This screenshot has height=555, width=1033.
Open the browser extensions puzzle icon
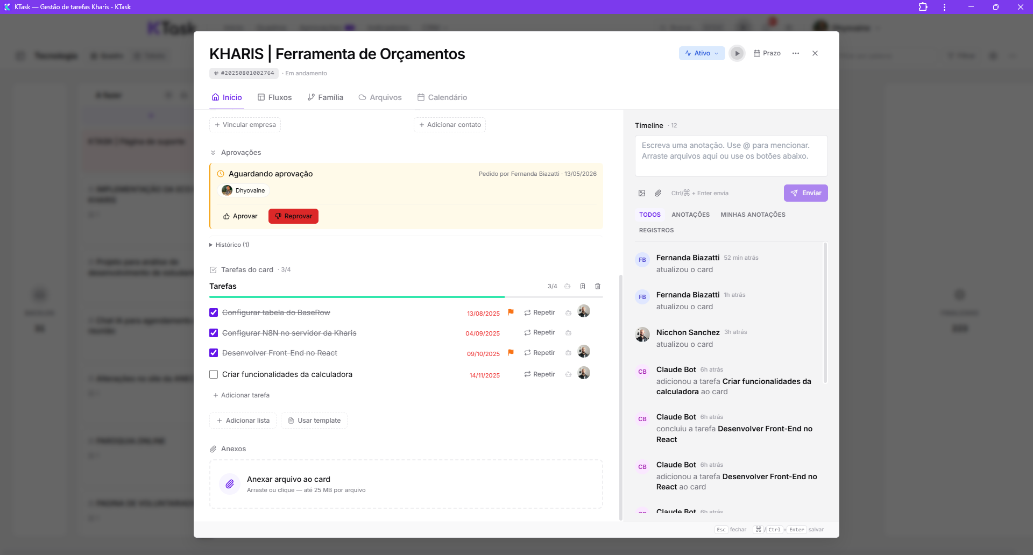923,7
